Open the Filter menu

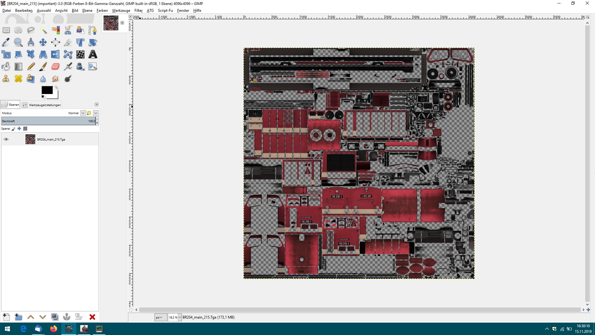[x=138, y=10]
